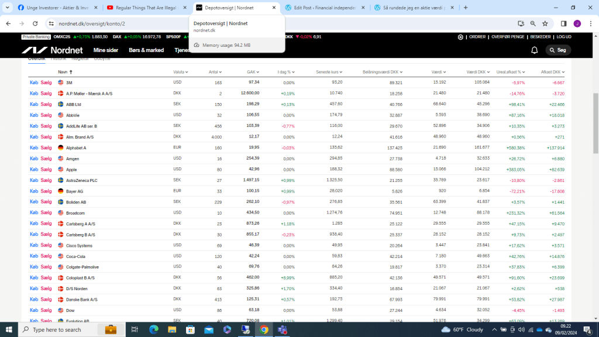This screenshot has width=599, height=337.
Task: Click the Nordnet logo
Action: point(53,50)
